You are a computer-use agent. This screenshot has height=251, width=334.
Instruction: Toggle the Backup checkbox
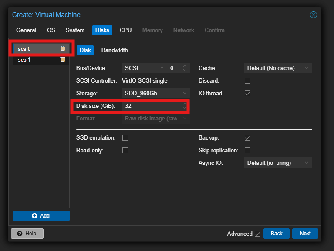tap(247, 137)
